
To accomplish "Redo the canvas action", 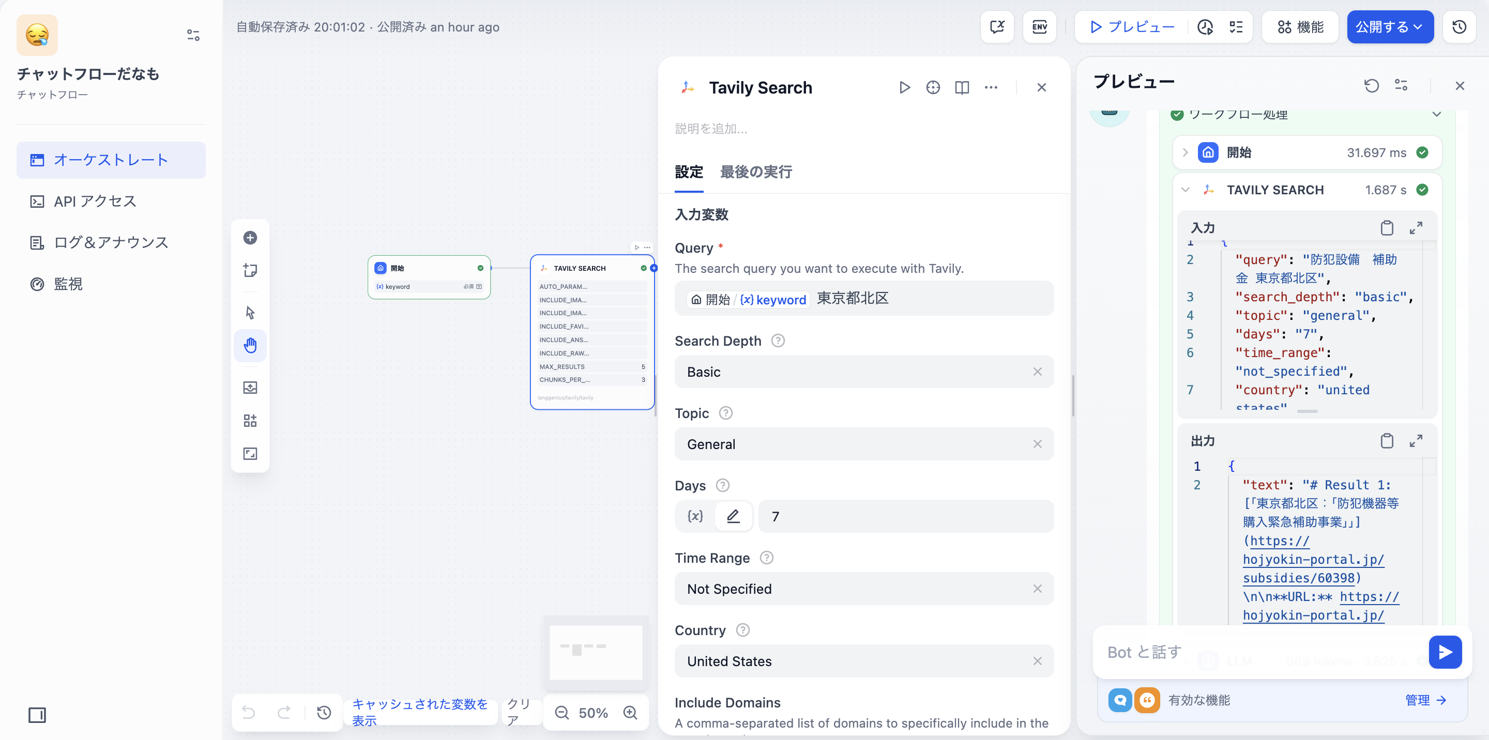I will 284,712.
